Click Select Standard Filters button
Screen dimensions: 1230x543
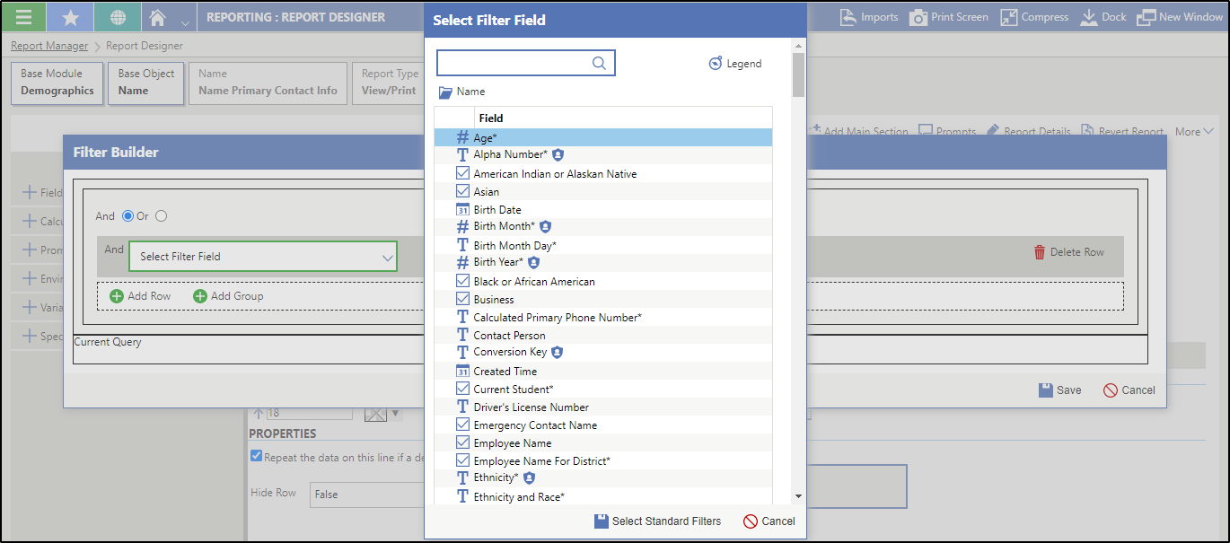[657, 521]
